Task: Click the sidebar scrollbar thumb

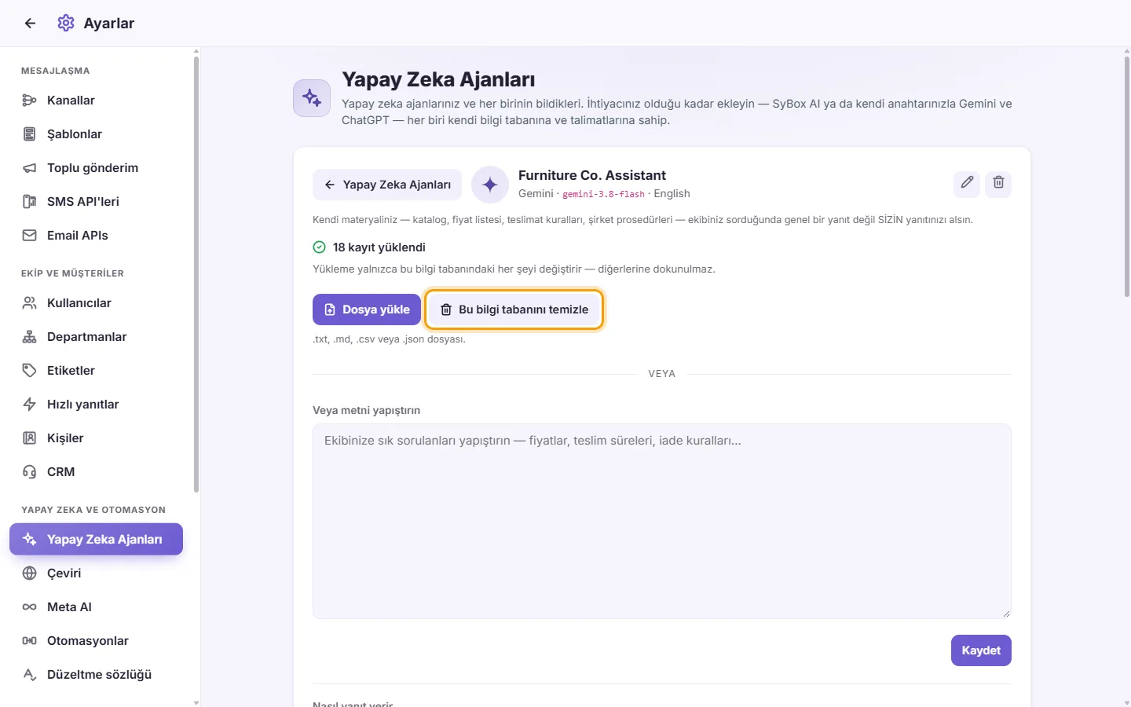Action: pyautogui.click(x=196, y=273)
